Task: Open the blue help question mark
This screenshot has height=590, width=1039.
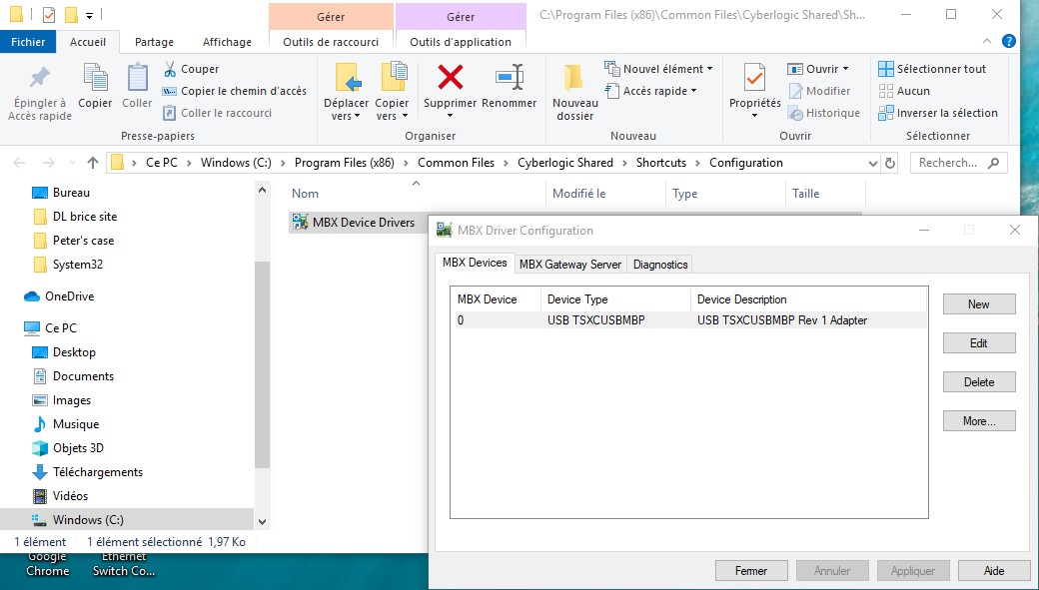Action: [1008, 41]
